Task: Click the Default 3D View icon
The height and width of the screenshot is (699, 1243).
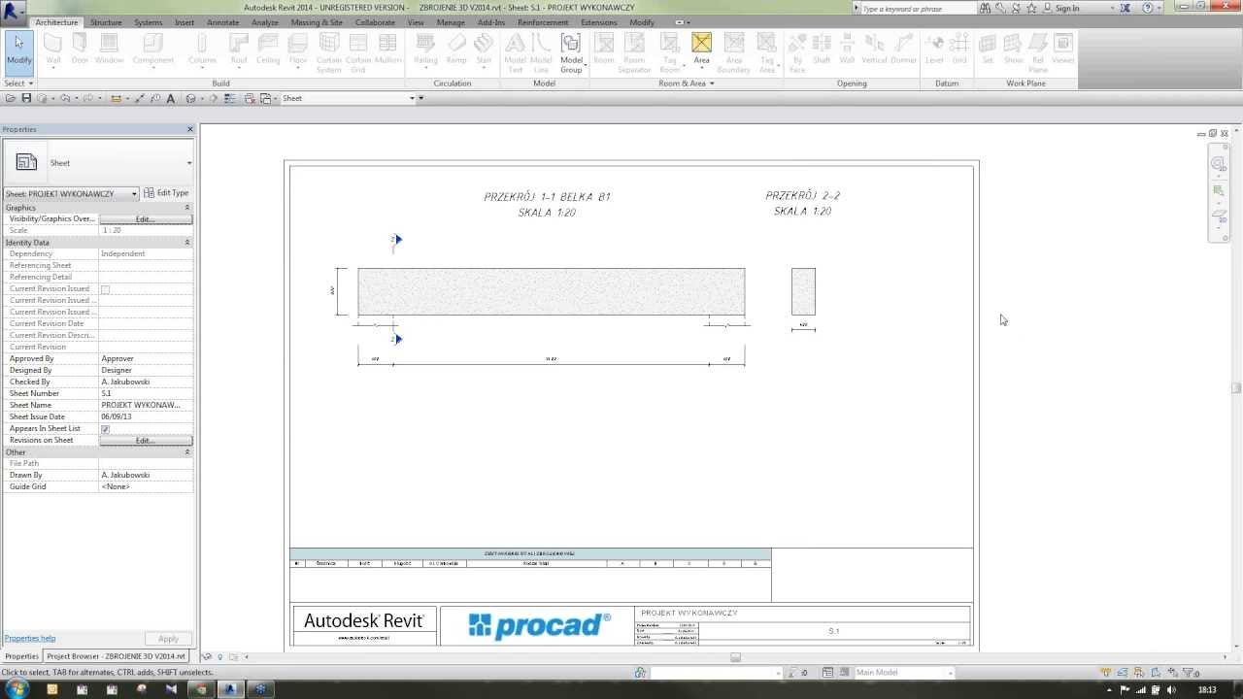Action: click(x=190, y=98)
